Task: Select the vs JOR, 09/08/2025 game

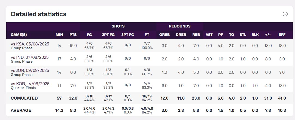Action: coord(30,70)
